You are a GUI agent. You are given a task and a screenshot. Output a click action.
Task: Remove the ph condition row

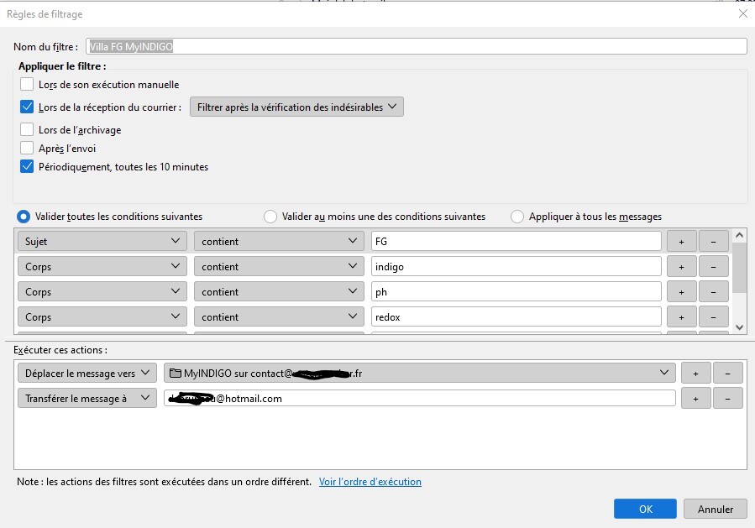[x=713, y=291]
